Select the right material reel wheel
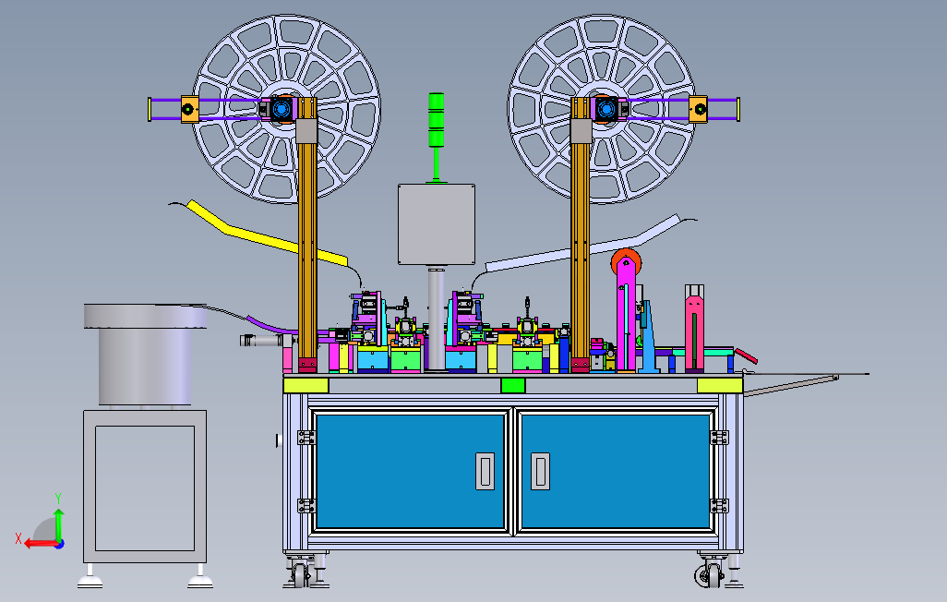The width and height of the screenshot is (947, 602). tap(602, 109)
